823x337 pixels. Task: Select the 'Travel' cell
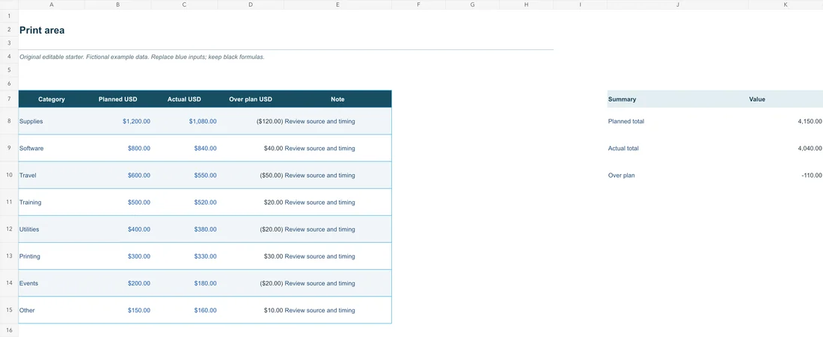pos(52,175)
